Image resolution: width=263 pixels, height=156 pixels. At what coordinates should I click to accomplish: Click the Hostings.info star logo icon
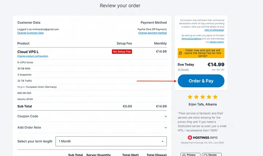coord(190,137)
